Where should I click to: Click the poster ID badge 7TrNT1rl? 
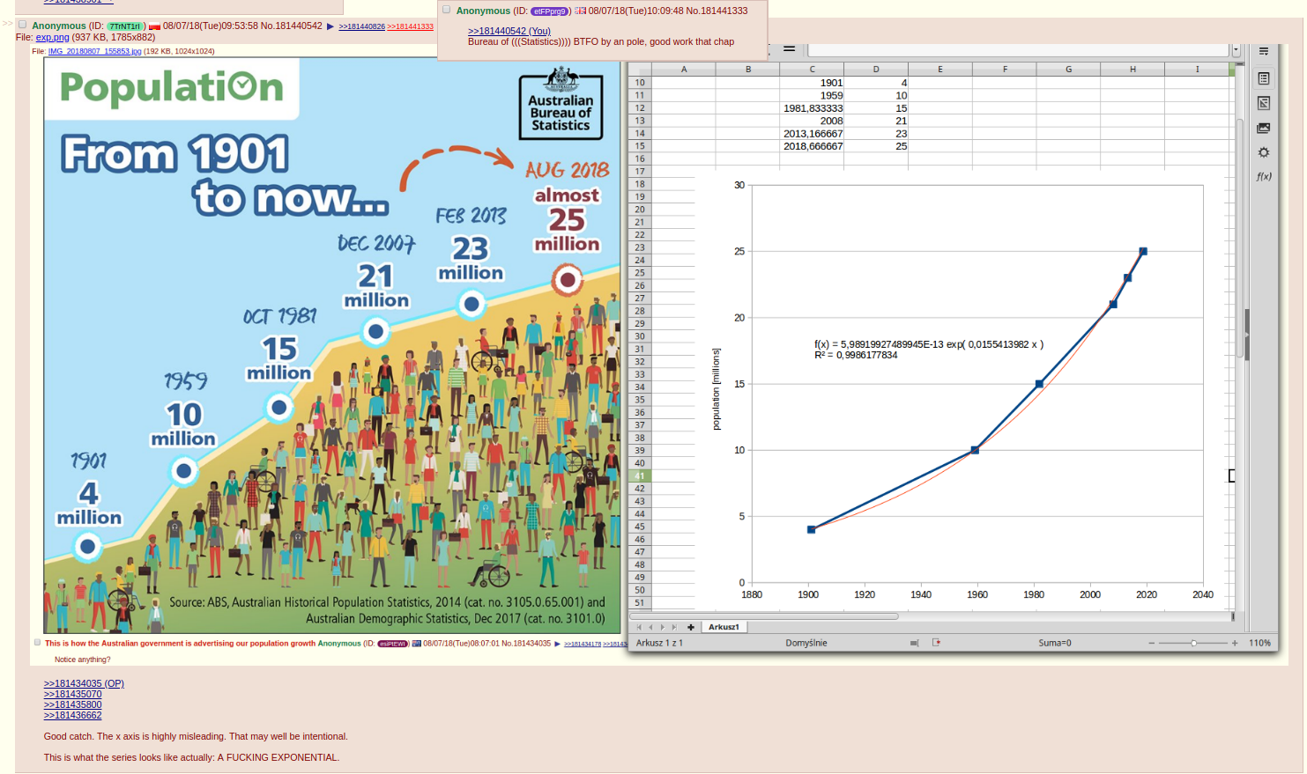tap(126, 26)
